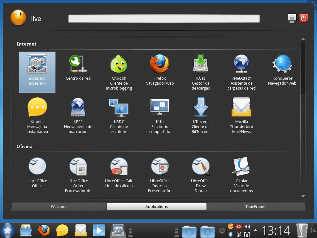Select the Applications tab

[156, 207]
